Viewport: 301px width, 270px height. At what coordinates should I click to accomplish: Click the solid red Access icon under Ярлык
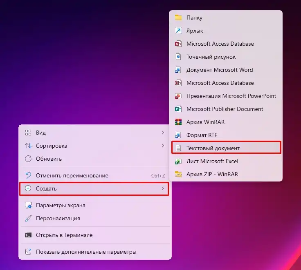(x=178, y=44)
